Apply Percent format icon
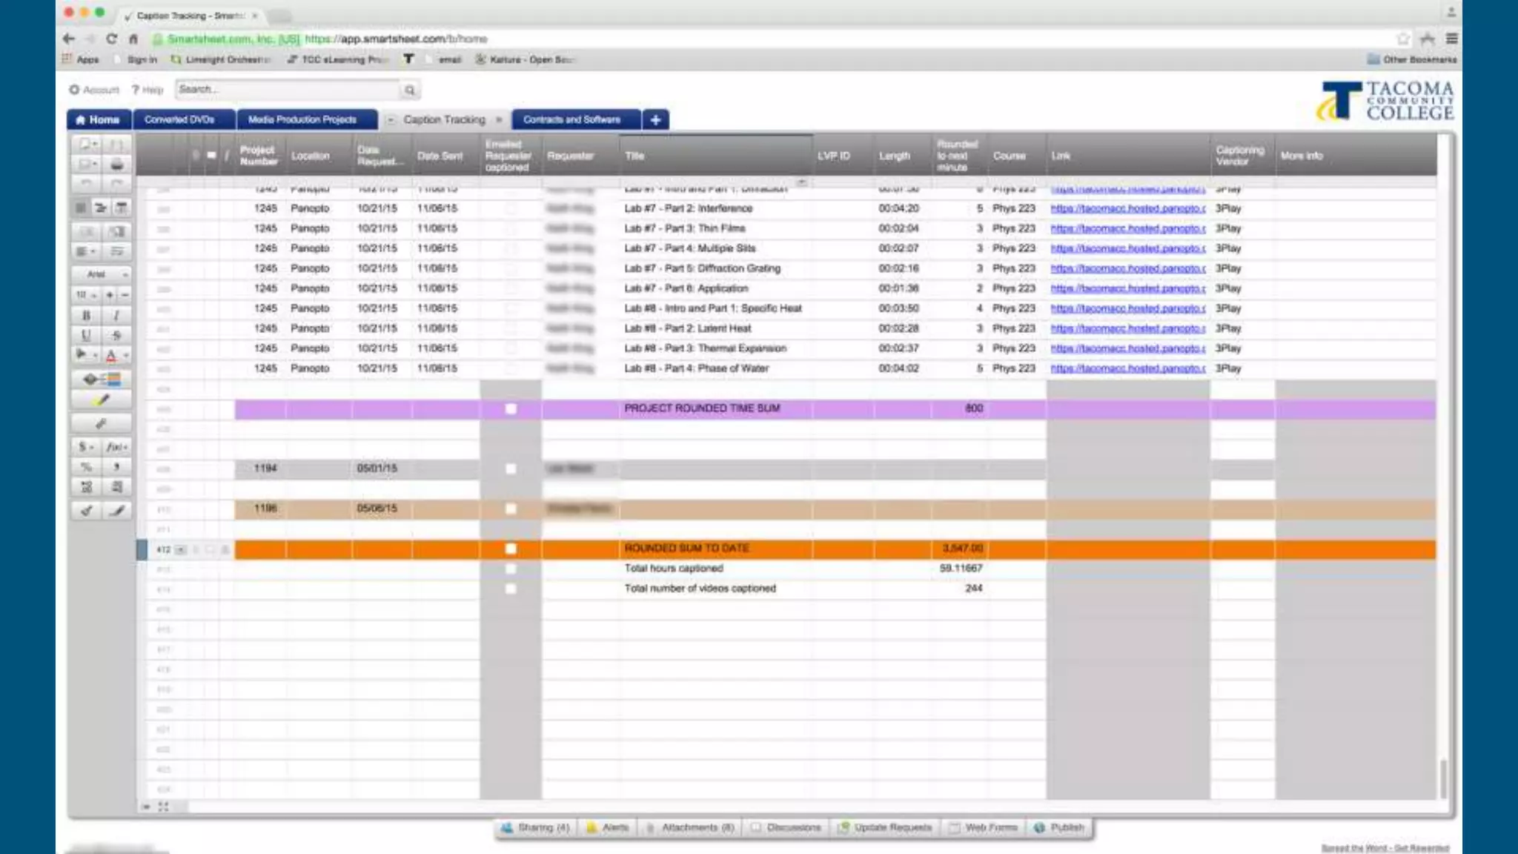 86,467
